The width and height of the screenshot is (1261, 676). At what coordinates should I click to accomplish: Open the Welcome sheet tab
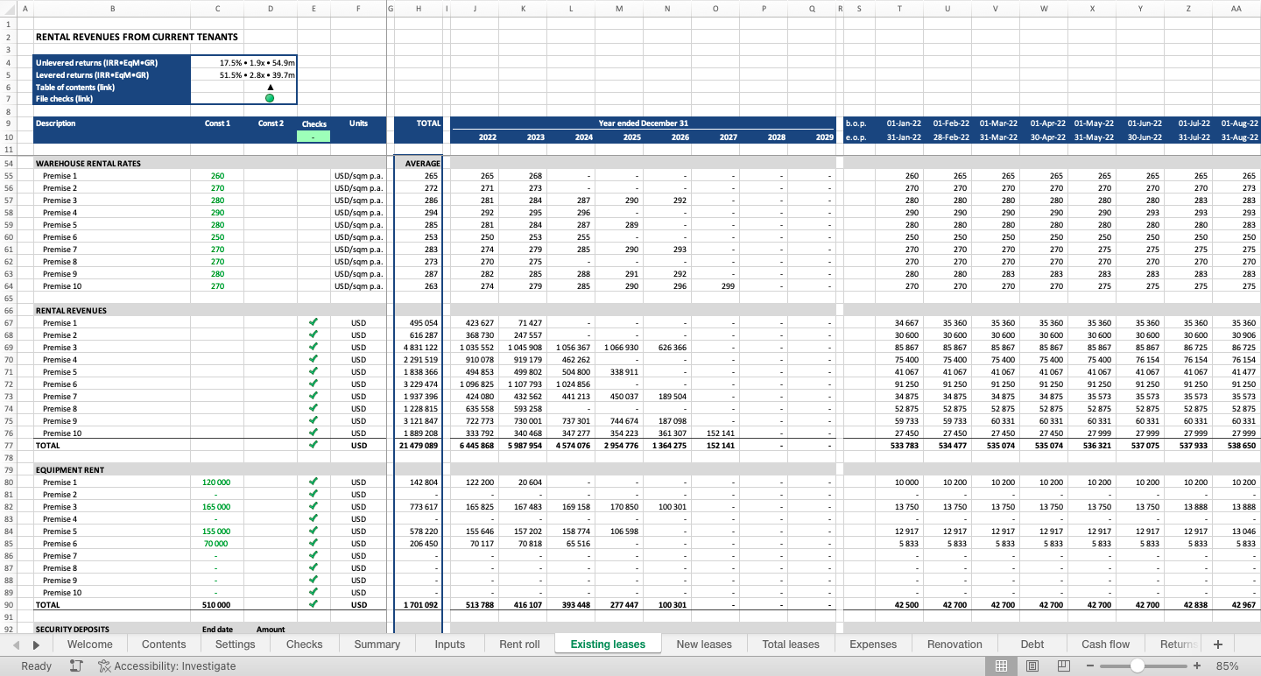tap(89, 644)
